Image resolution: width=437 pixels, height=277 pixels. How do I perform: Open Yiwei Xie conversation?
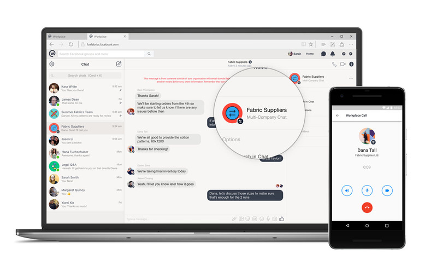pyautogui.click(x=85, y=204)
